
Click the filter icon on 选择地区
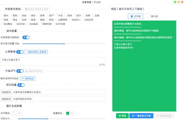[23, 79]
